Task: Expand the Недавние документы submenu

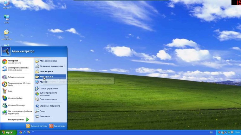Action: 50,66
